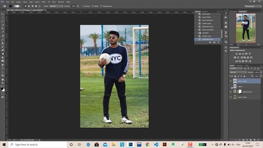Open the Layers Fill dropdown arrow

(x=261, y=76)
